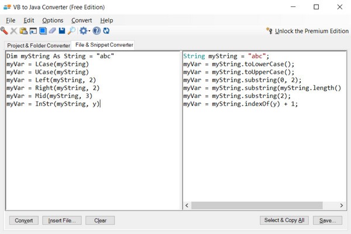Open the Convert menu
The image size is (351, 234).
click(81, 20)
